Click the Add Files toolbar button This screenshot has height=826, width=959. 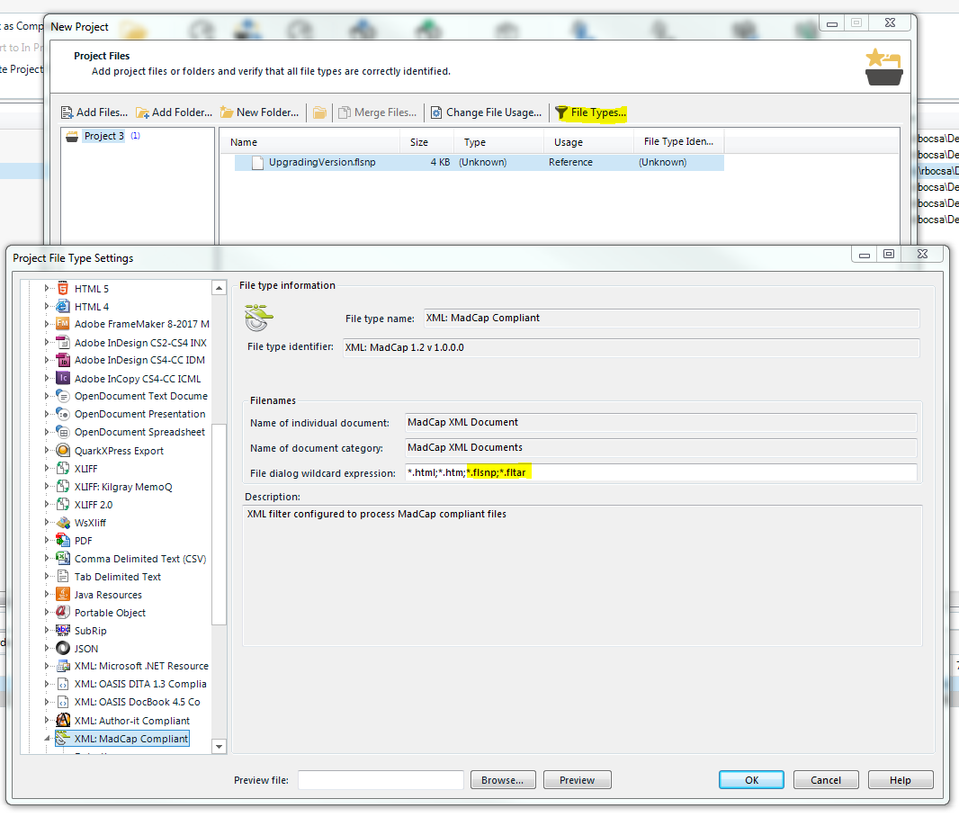click(94, 112)
